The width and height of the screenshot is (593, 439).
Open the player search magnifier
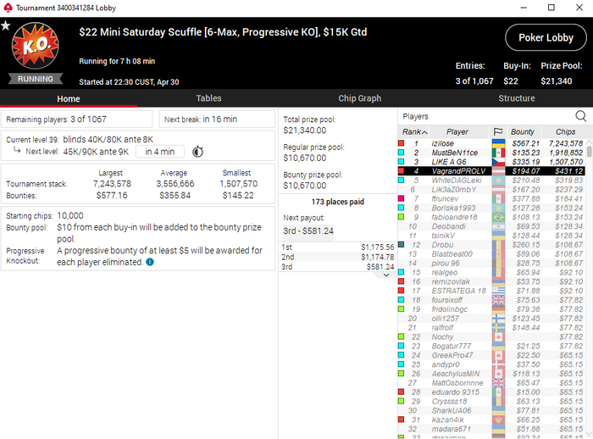coord(580,116)
